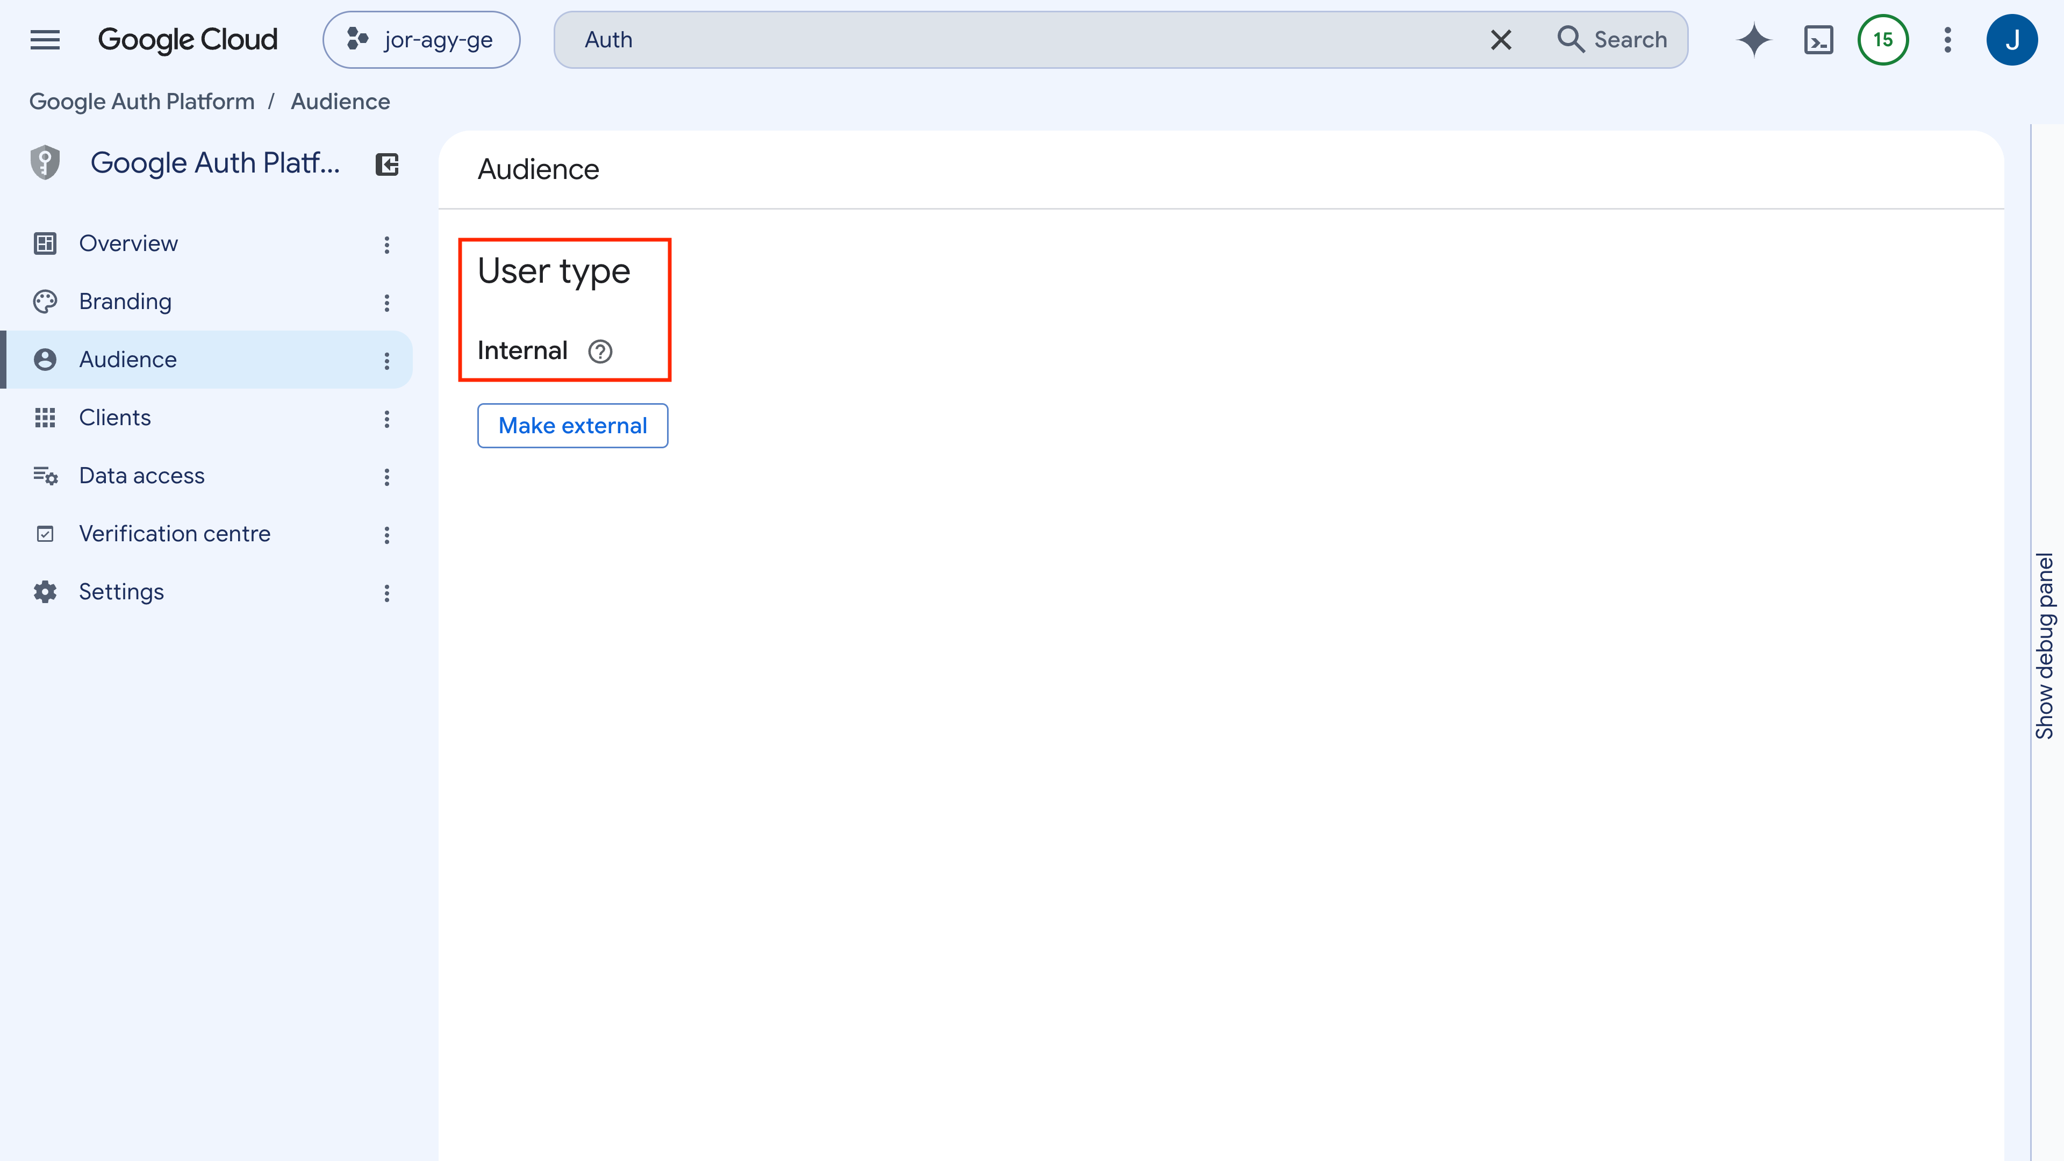Open more options for Overview
This screenshot has width=2064, height=1161.
pyautogui.click(x=387, y=245)
